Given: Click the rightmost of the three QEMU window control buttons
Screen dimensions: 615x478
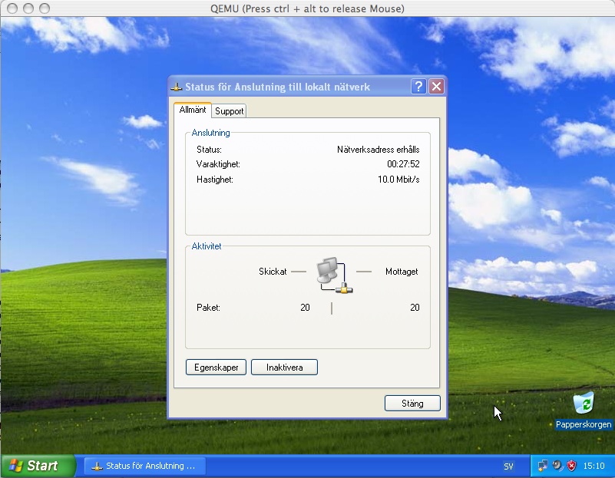Looking at the screenshot, I should tap(45, 8).
